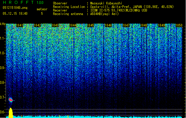186x118 pixels.
Task: Click the A504HB(yagi 4el) antenna text
Action: click(x=104, y=14)
